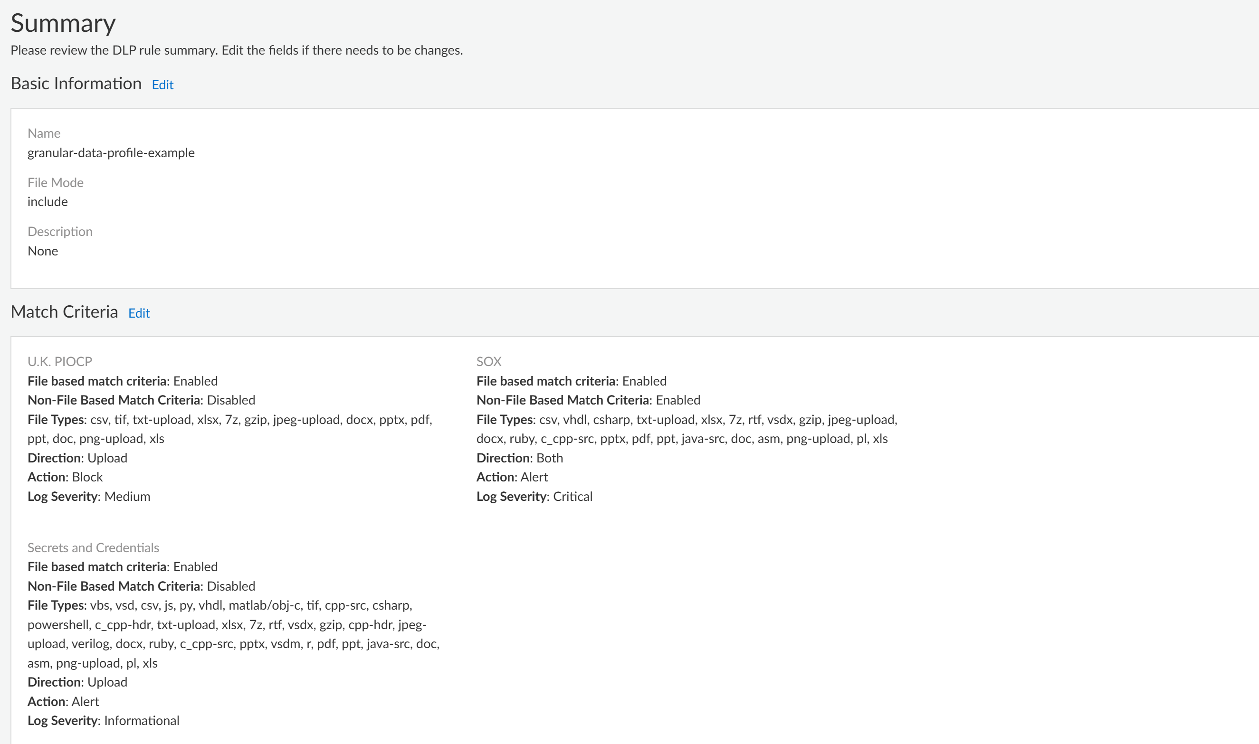Click 'Log Severity: Medium' under U.K. PIOCP
This screenshot has height=744, width=1259.
coord(89,496)
